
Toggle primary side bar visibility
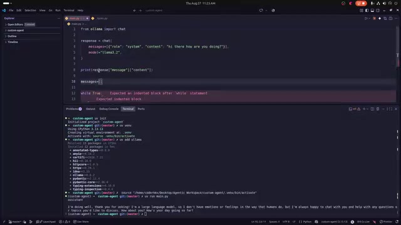(367, 11)
